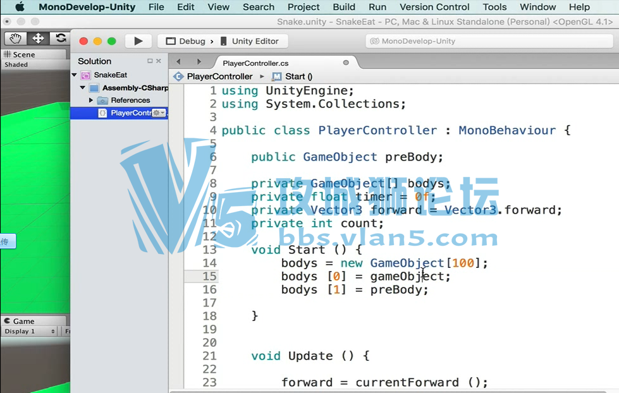Click line number 15 in gutter
Image resolution: width=619 pixels, height=393 pixels.
(x=210, y=276)
